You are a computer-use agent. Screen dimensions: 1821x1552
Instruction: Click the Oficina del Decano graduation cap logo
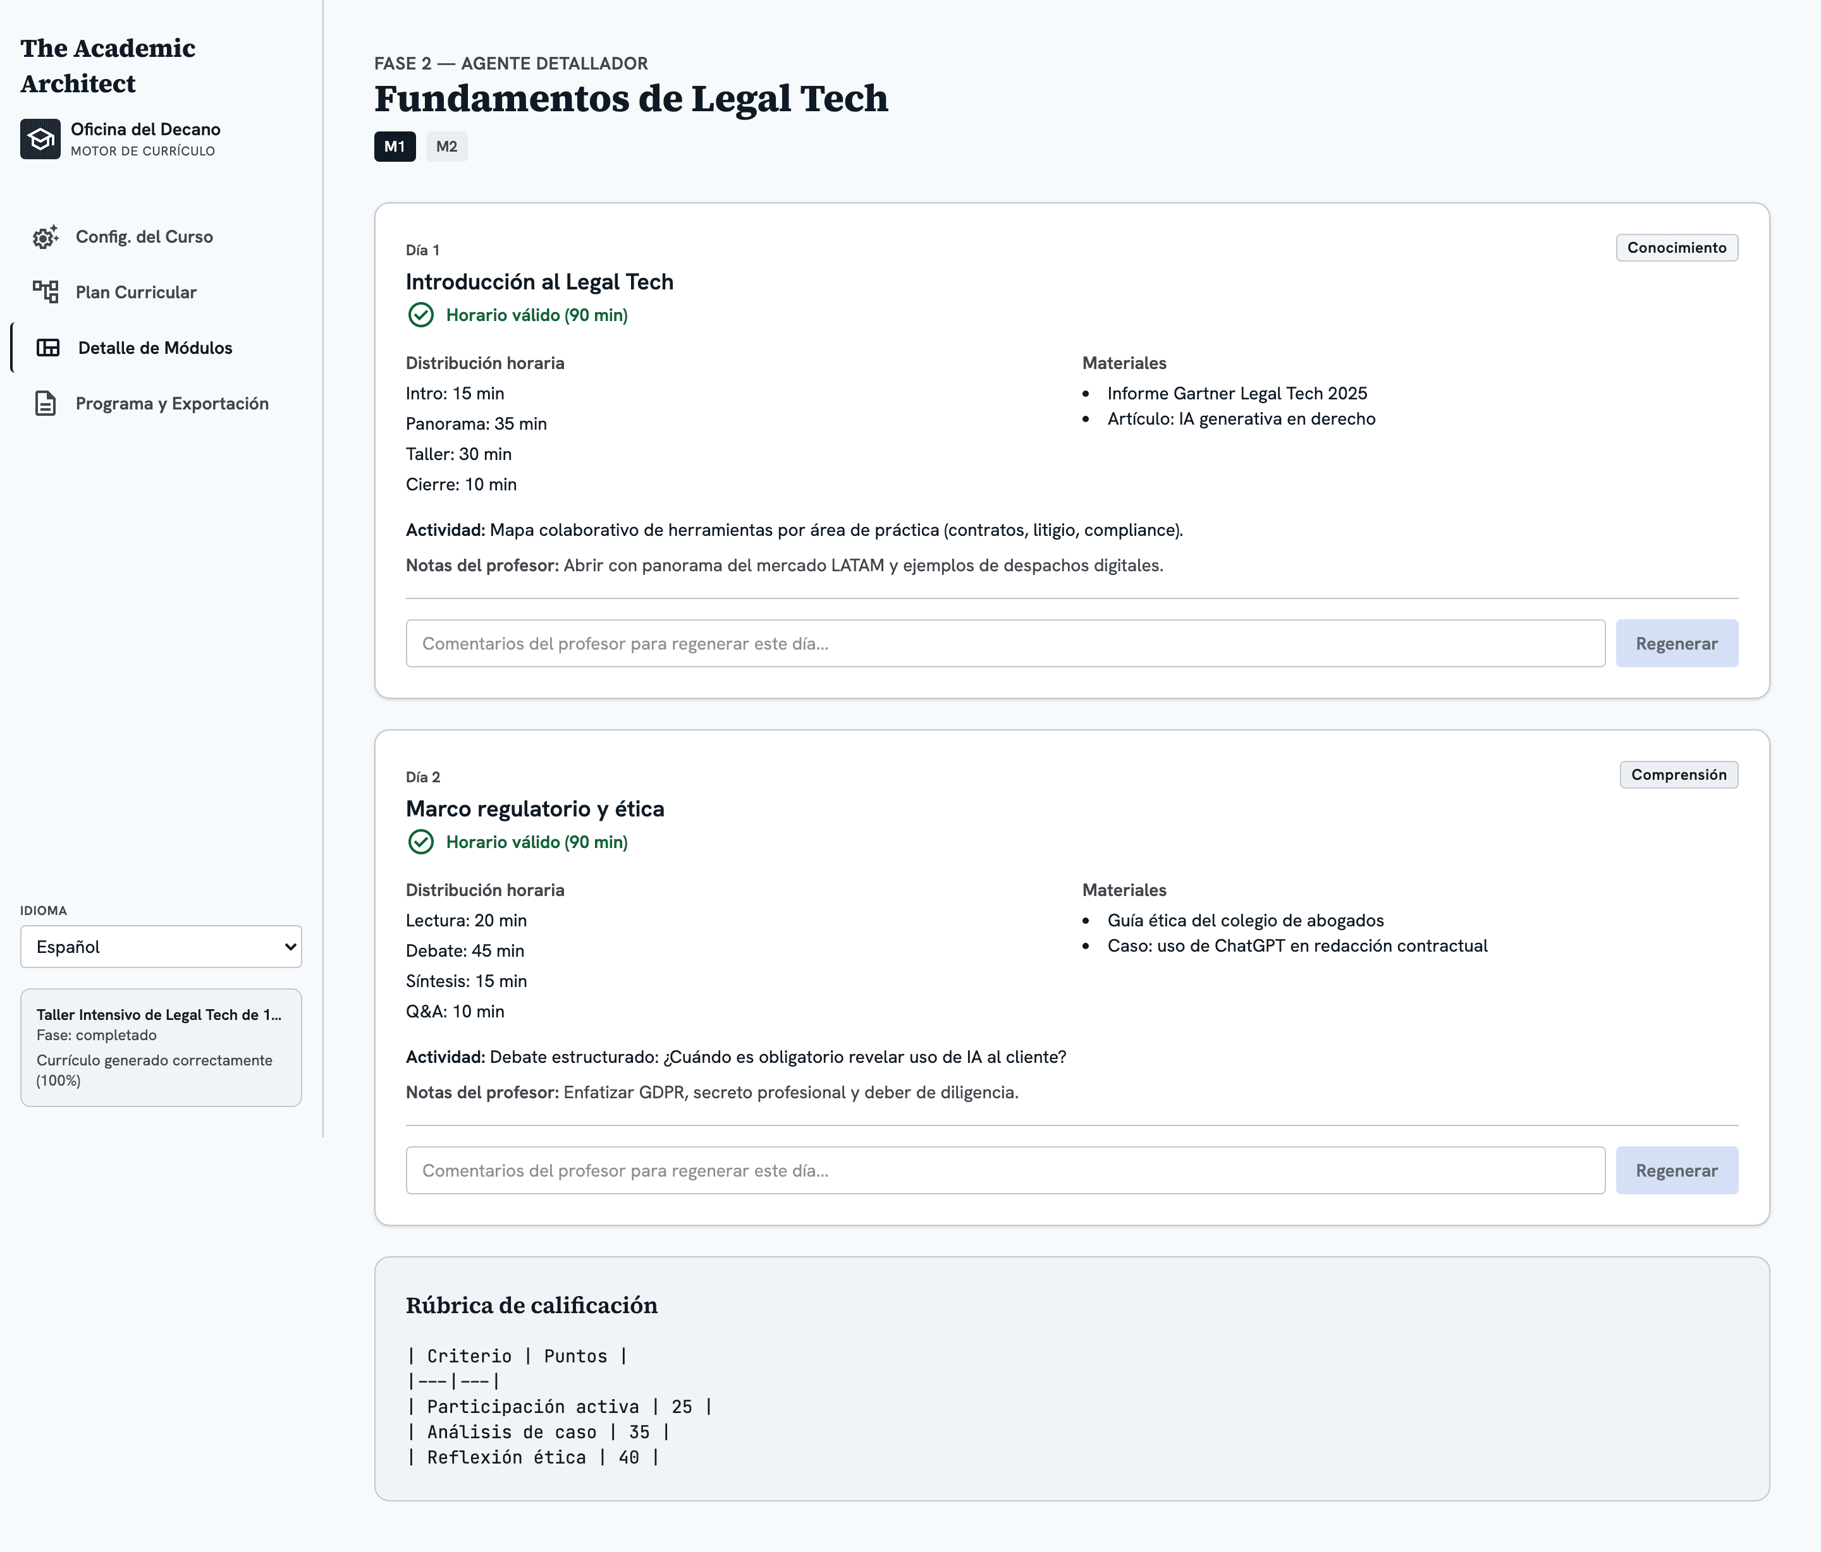[x=40, y=139]
